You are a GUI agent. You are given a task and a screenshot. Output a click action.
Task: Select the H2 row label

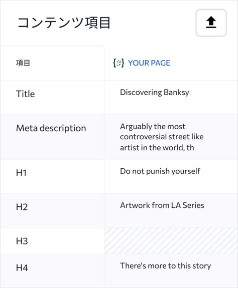(22, 207)
